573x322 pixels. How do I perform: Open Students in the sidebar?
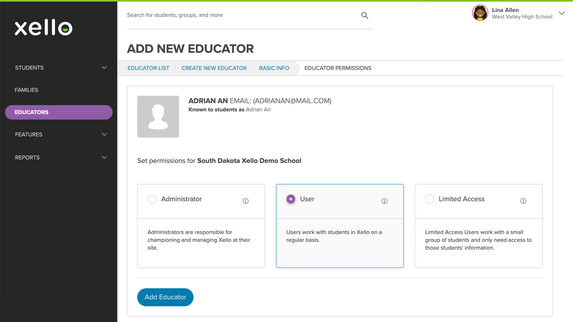(x=29, y=68)
